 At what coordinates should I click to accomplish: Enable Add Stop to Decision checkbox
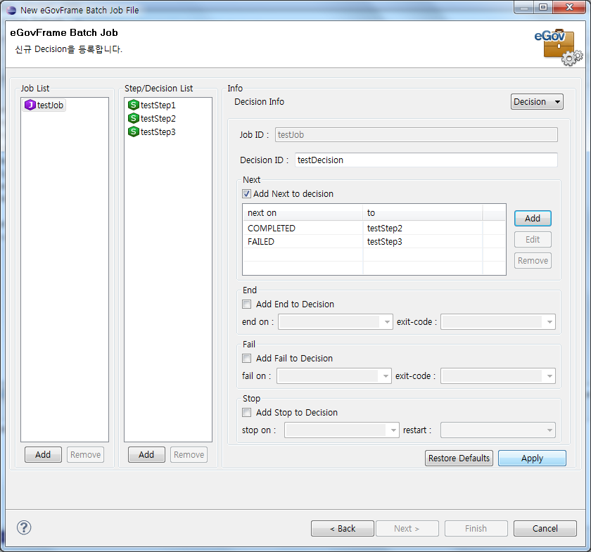pos(246,412)
